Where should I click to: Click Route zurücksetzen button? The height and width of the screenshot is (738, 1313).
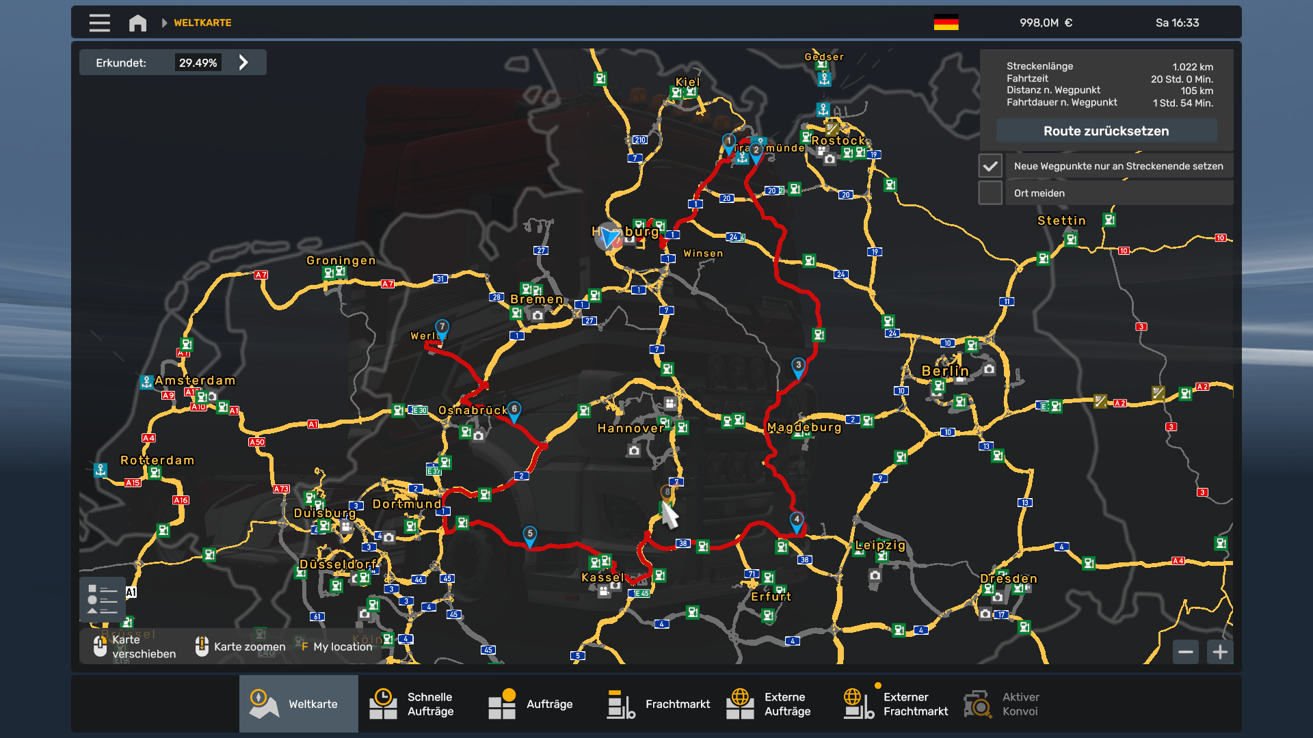[x=1106, y=131]
